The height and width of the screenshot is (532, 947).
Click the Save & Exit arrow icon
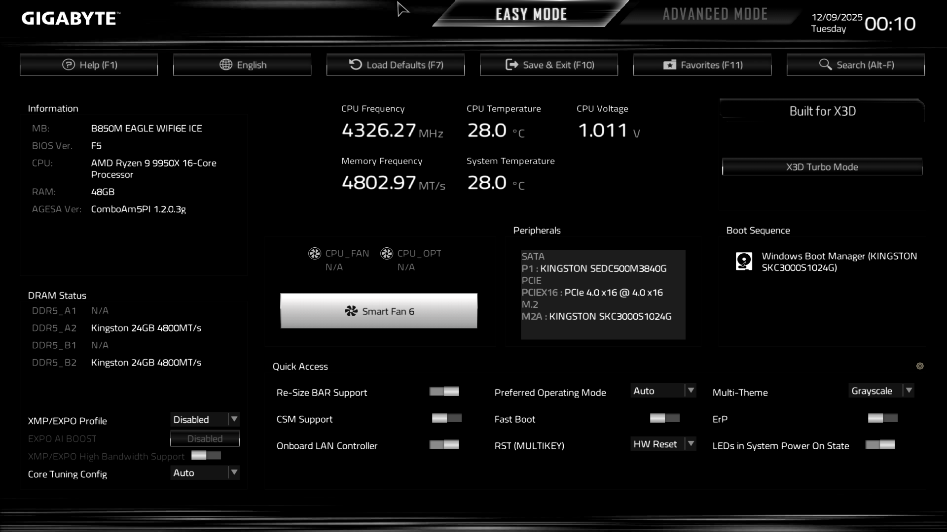511,65
